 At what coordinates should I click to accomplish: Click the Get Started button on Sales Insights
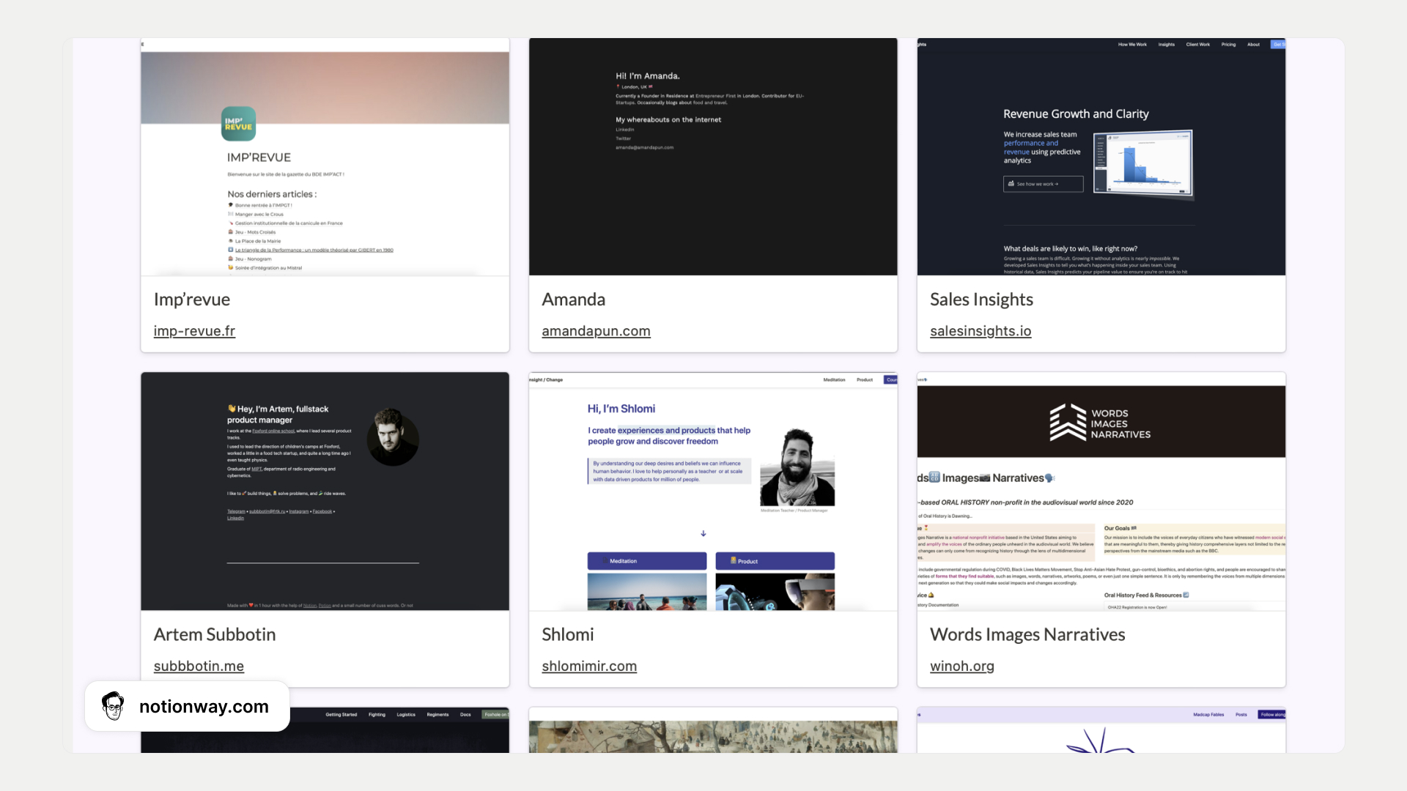(1279, 45)
